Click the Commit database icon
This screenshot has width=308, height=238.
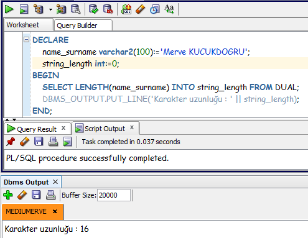tap(93, 9)
